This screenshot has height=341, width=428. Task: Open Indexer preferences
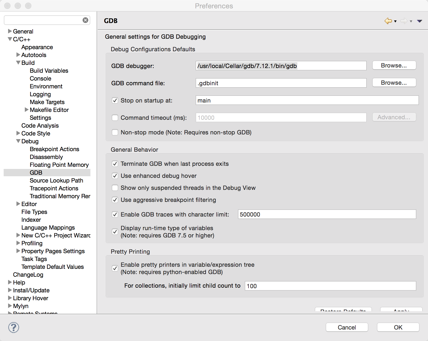coord(31,220)
